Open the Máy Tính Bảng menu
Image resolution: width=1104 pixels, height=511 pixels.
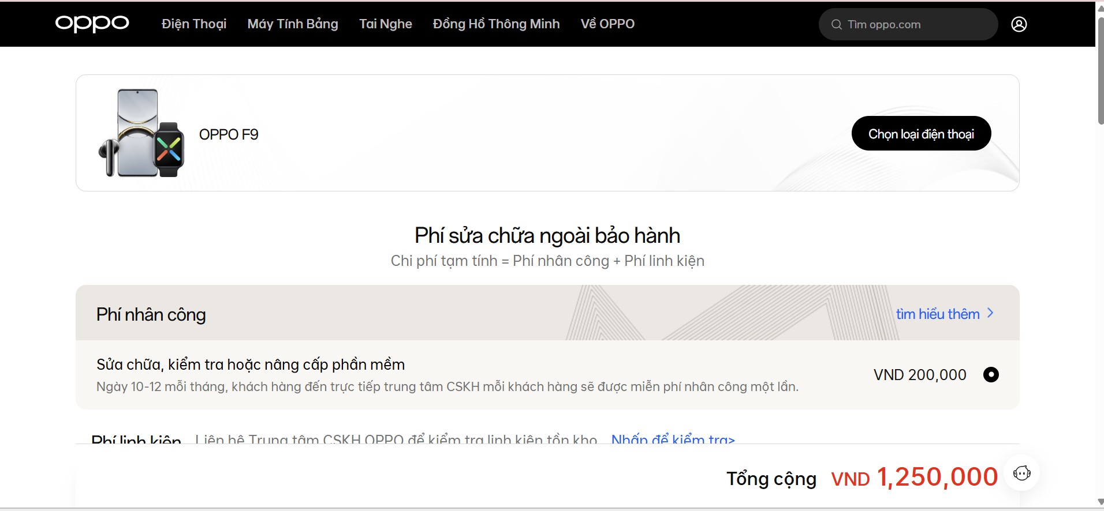(x=293, y=24)
